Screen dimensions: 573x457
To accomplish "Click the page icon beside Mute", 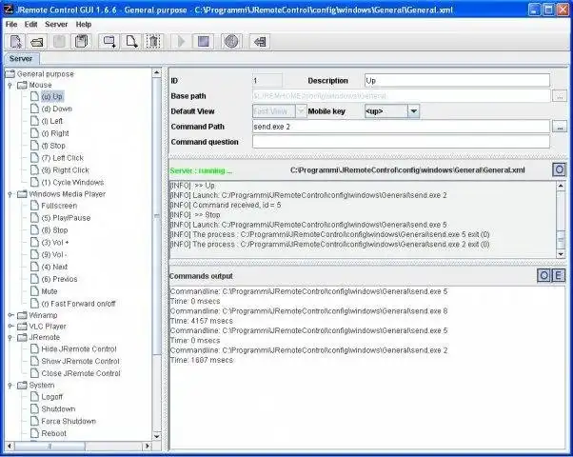I will click(34, 291).
